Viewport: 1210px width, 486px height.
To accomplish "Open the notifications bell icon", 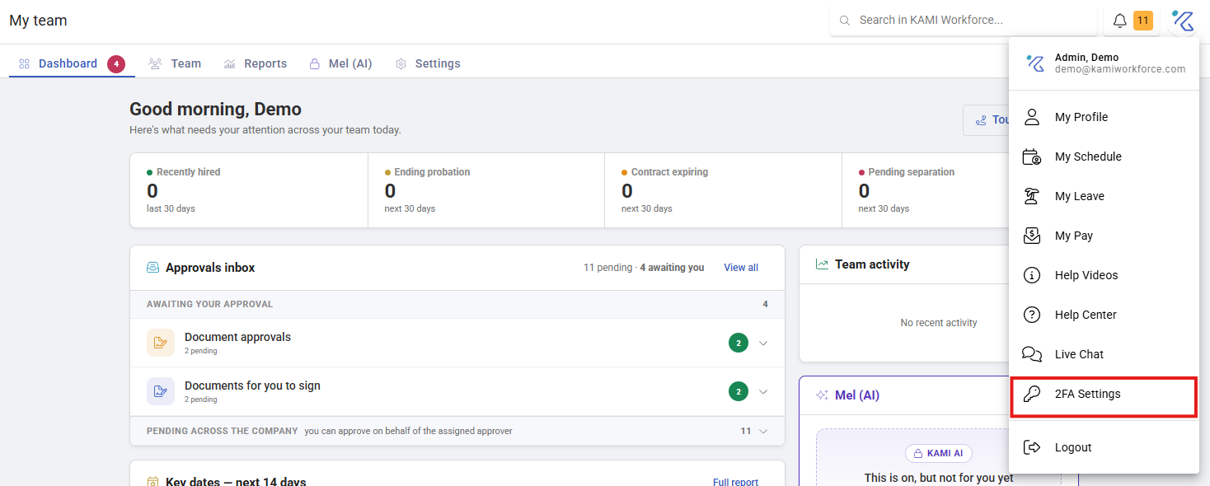I will (1119, 21).
